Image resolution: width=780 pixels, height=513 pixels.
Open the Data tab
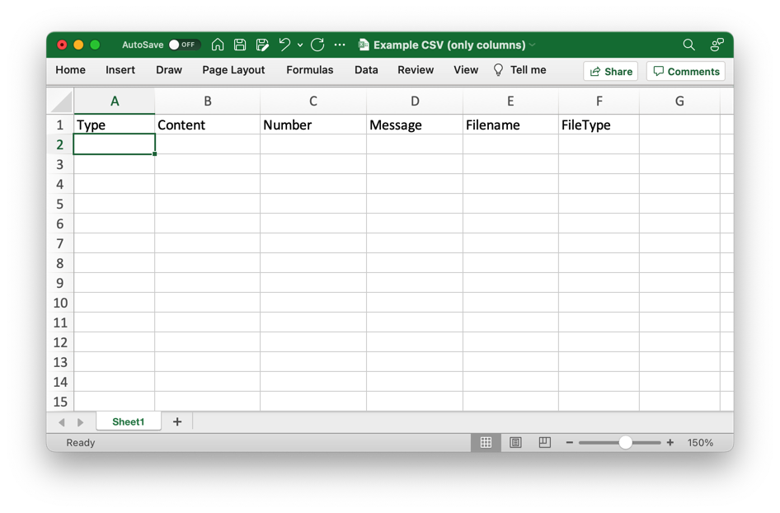(x=366, y=70)
